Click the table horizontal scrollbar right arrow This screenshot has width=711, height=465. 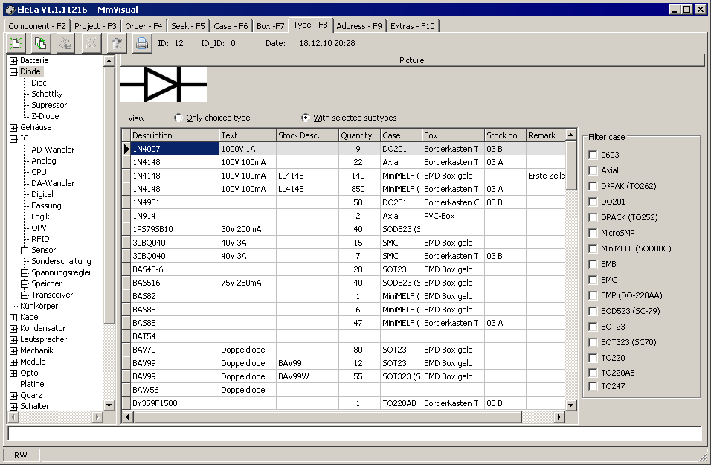(559, 417)
